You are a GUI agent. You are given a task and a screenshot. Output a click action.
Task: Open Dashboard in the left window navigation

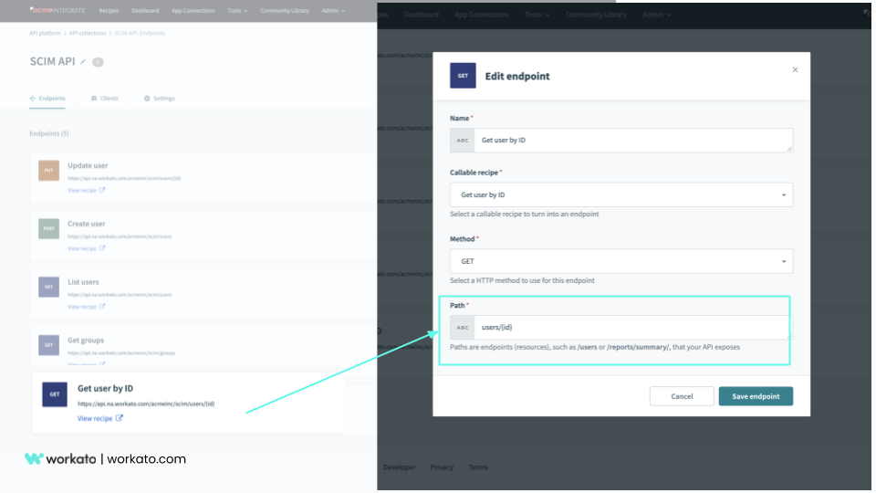(x=145, y=11)
